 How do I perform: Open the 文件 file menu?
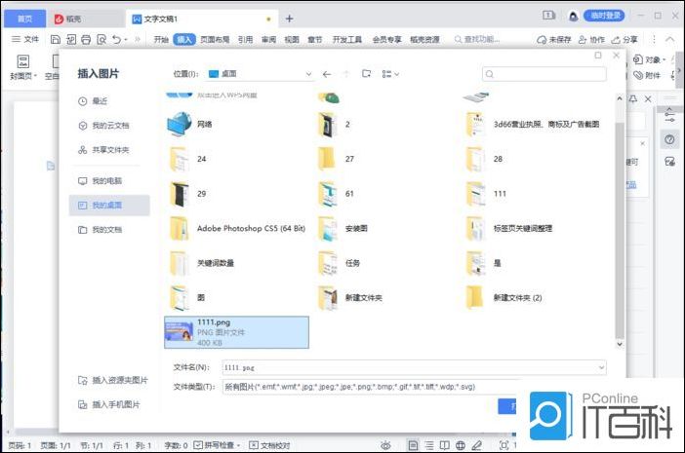[25, 40]
